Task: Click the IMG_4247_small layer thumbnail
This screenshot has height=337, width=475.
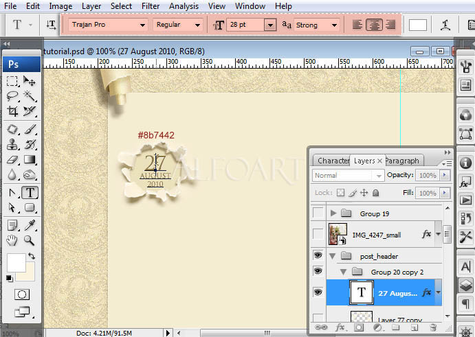Action: pyautogui.click(x=338, y=233)
